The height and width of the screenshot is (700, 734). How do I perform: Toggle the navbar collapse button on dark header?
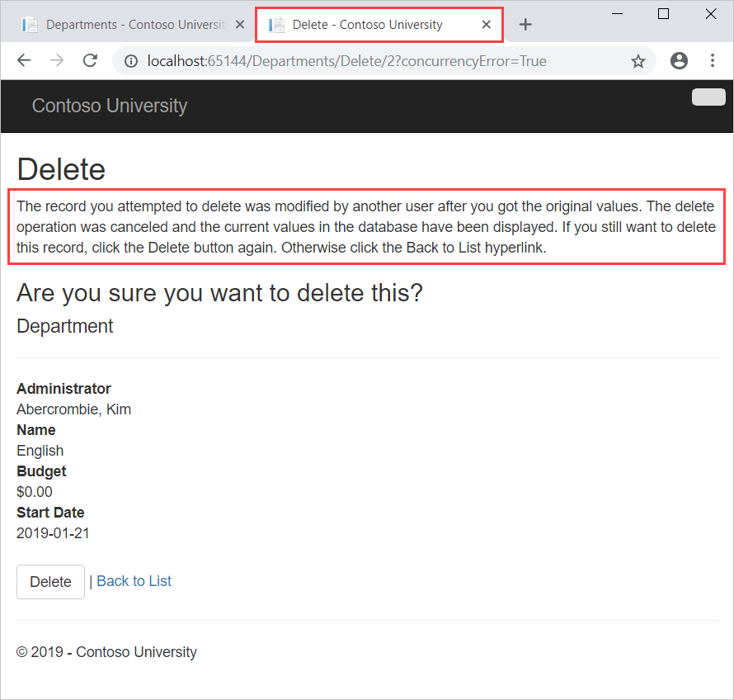coord(708,97)
